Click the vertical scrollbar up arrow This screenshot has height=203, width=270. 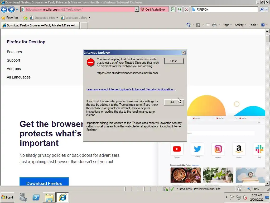click(x=267, y=31)
